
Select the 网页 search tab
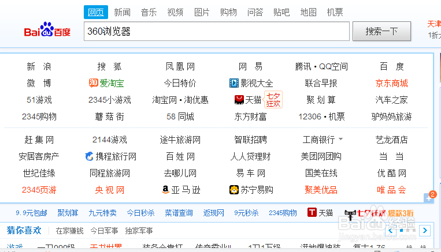(95, 12)
